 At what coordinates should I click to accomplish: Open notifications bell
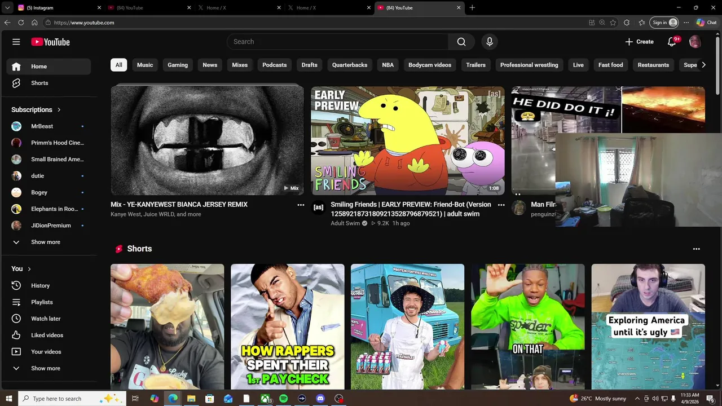tap(671, 42)
